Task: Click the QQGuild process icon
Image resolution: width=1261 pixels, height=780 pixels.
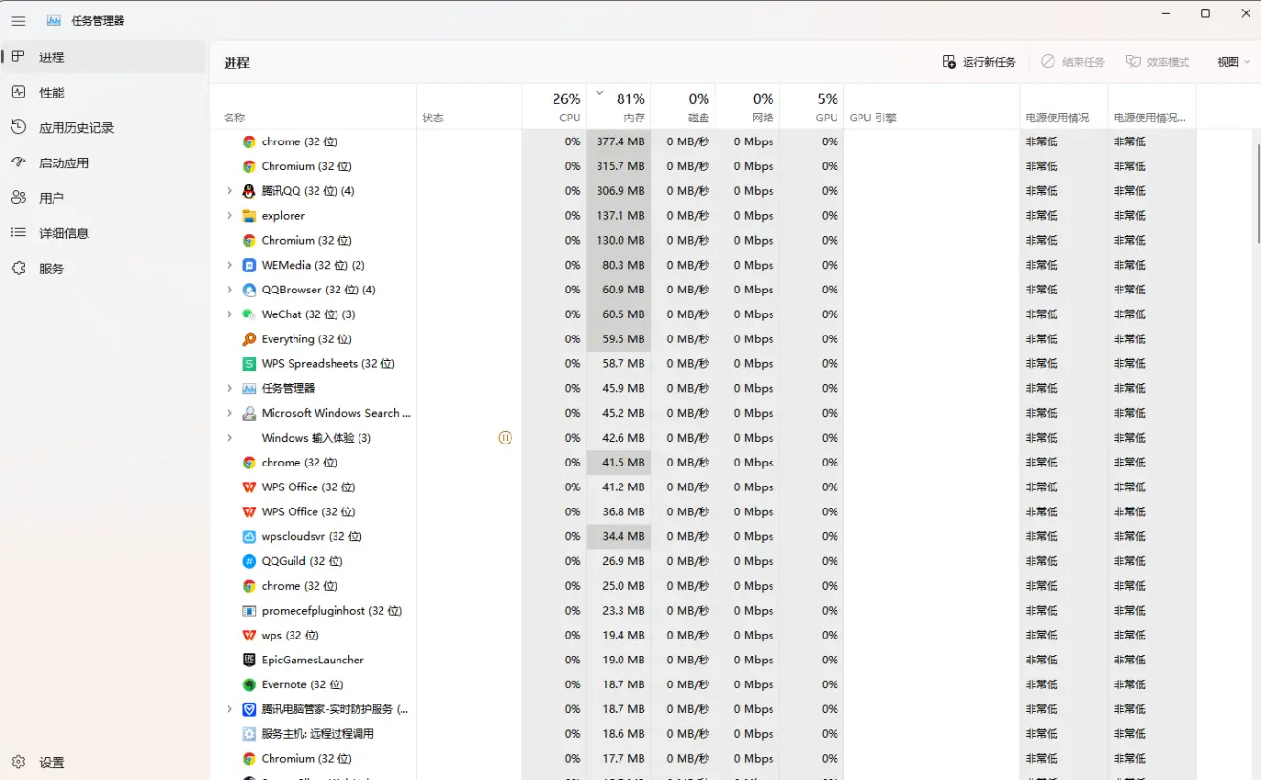Action: 249,561
